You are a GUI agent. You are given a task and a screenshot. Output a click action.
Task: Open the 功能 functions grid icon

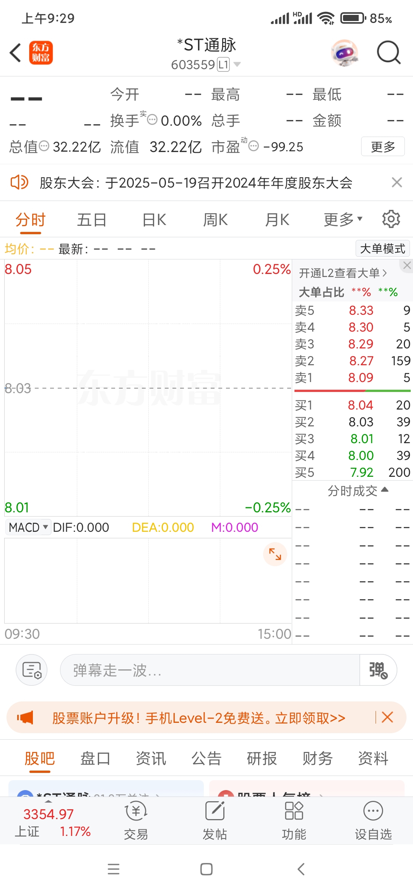294,821
